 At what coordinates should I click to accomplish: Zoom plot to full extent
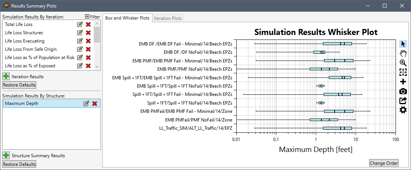pos(403,72)
